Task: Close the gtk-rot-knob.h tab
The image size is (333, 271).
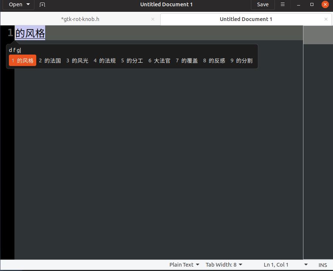Action: point(153,19)
